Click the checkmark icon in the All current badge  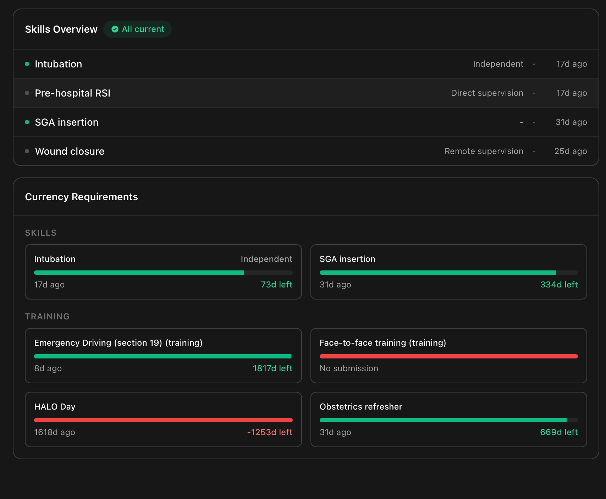pyautogui.click(x=115, y=29)
